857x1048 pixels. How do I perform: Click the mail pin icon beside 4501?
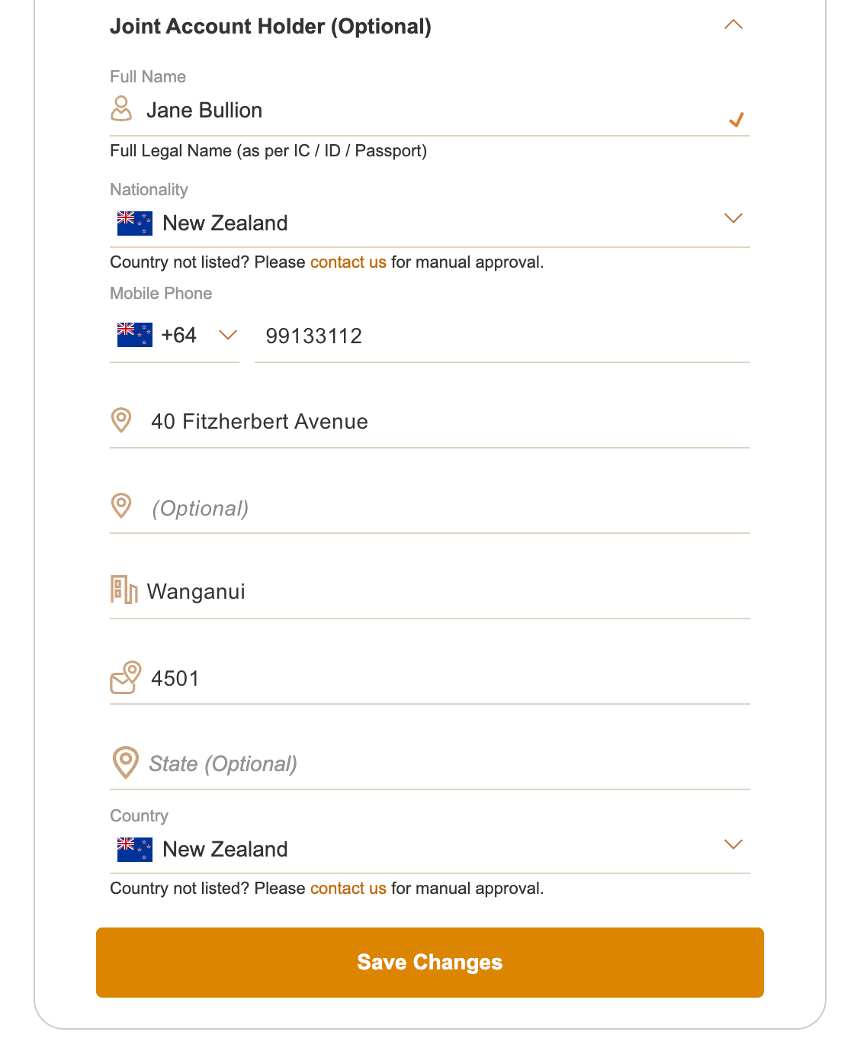pyautogui.click(x=126, y=677)
